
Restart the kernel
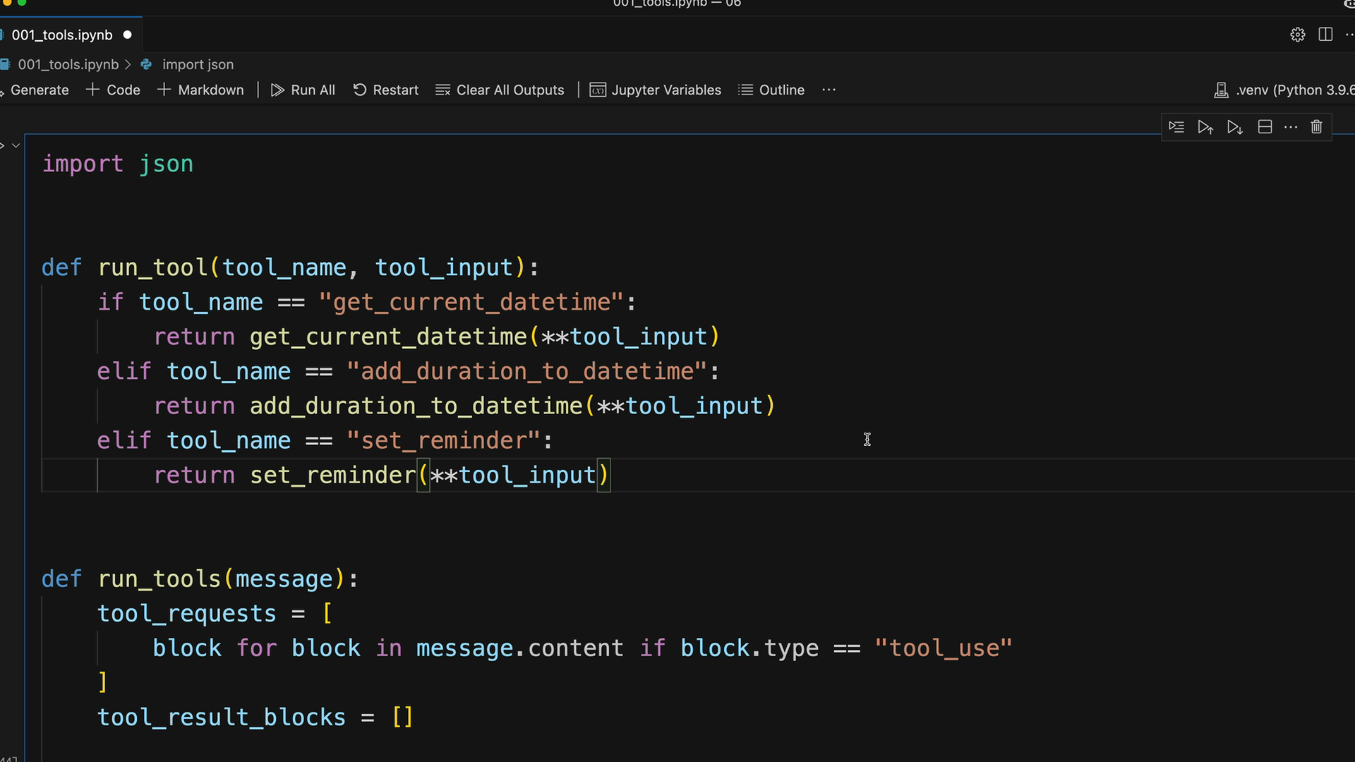tap(385, 90)
